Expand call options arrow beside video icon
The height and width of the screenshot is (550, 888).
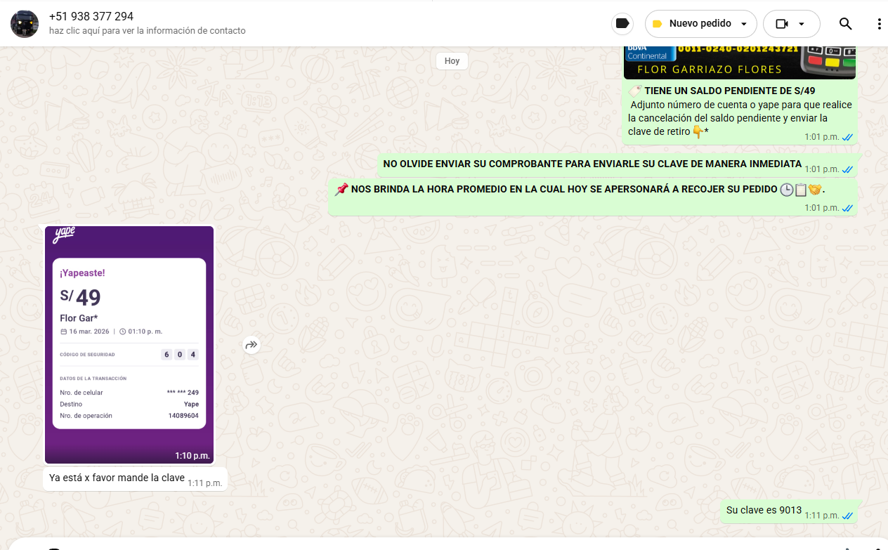[802, 24]
